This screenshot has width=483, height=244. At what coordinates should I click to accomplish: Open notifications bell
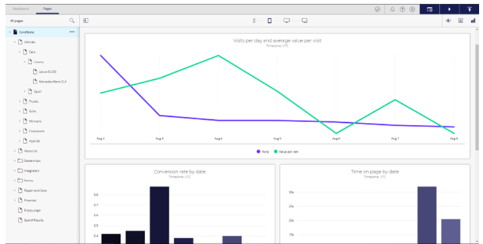pos(393,9)
